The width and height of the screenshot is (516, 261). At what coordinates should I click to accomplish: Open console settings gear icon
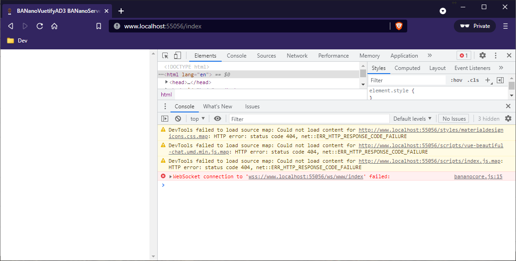(x=508, y=118)
